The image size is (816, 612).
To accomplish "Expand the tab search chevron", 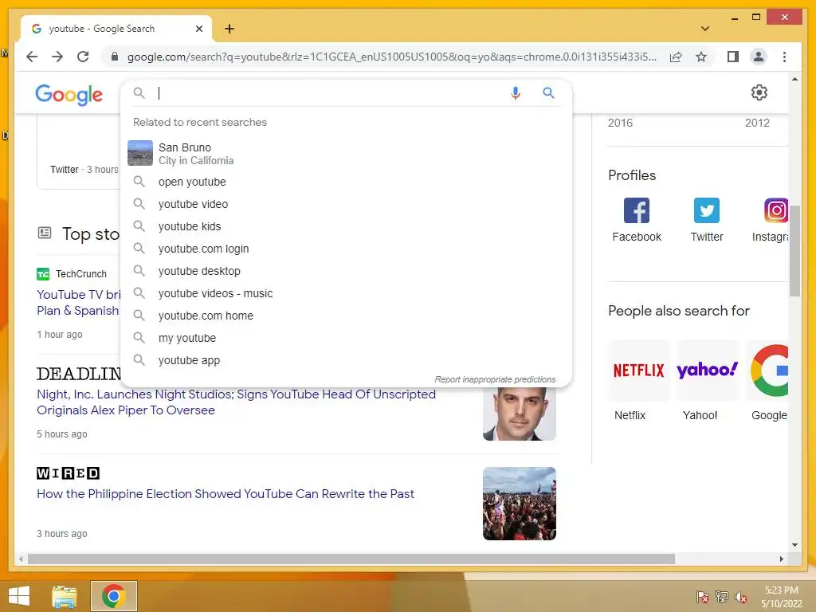I will (x=704, y=29).
